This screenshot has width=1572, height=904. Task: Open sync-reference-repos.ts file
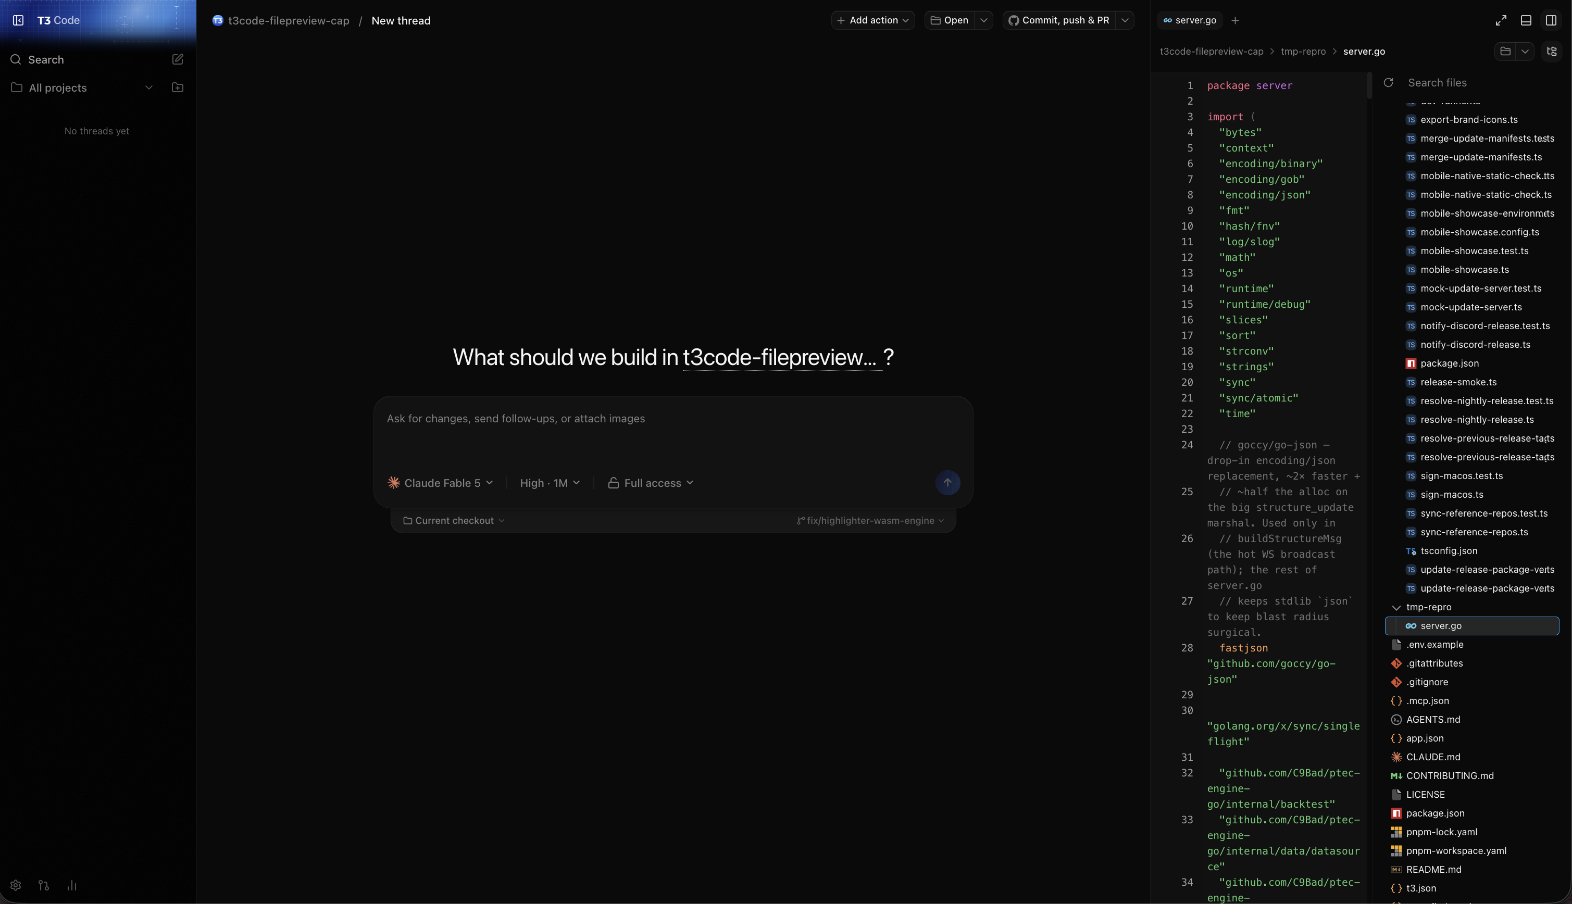pyautogui.click(x=1472, y=532)
